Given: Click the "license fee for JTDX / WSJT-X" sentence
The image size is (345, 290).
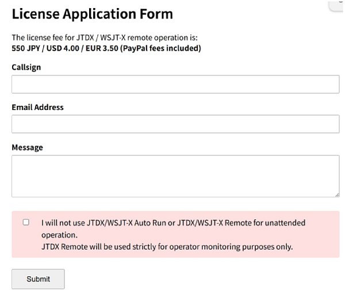Looking at the screenshot, I should (x=104, y=38).
